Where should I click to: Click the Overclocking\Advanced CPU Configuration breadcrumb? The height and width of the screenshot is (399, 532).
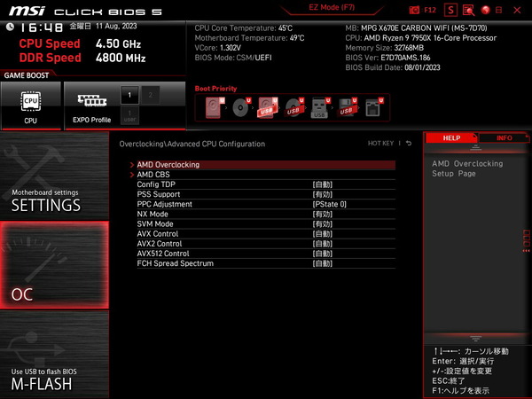(x=192, y=144)
